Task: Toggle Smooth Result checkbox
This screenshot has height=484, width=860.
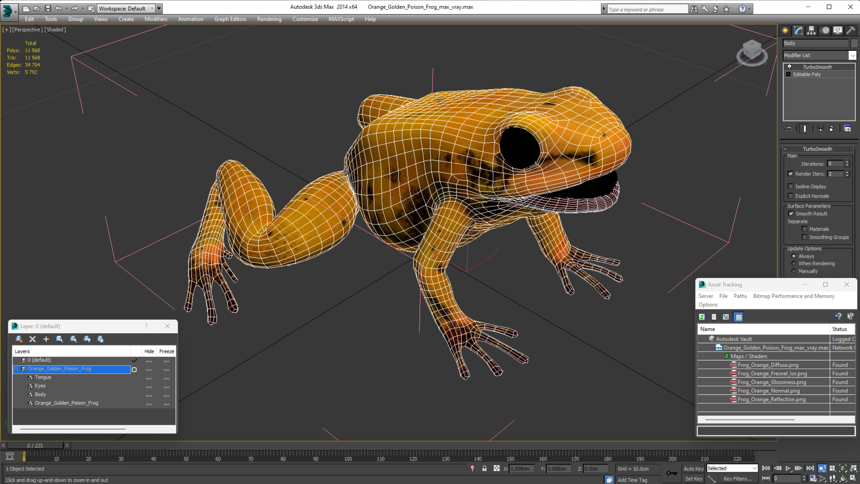Action: click(791, 214)
